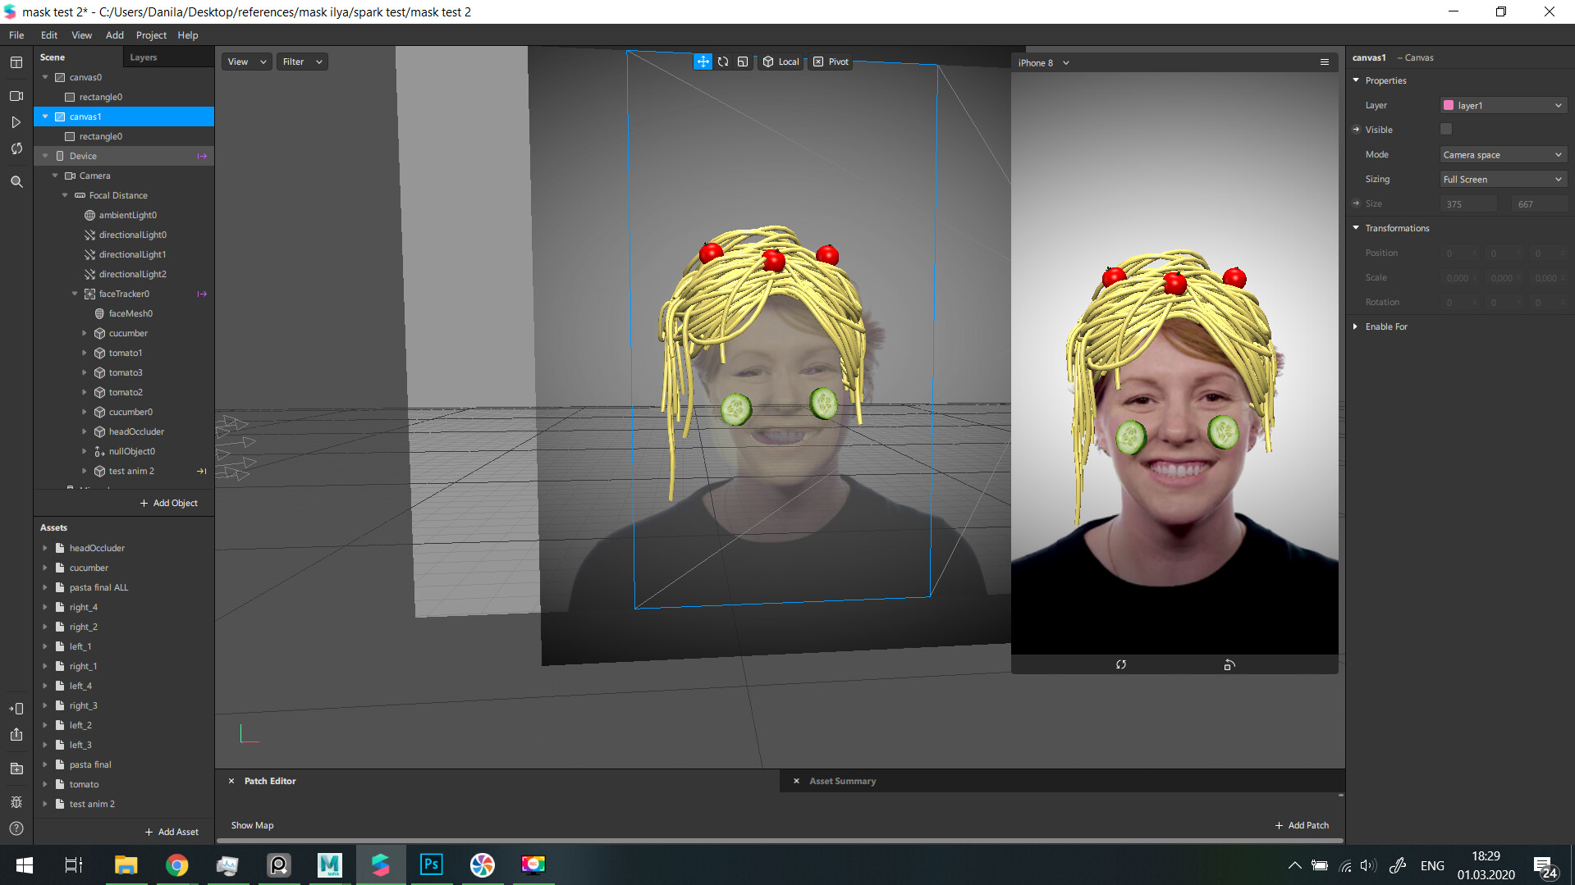Toggle the Visible checkbox for canvas1
The width and height of the screenshot is (1575, 885).
pyautogui.click(x=1446, y=130)
